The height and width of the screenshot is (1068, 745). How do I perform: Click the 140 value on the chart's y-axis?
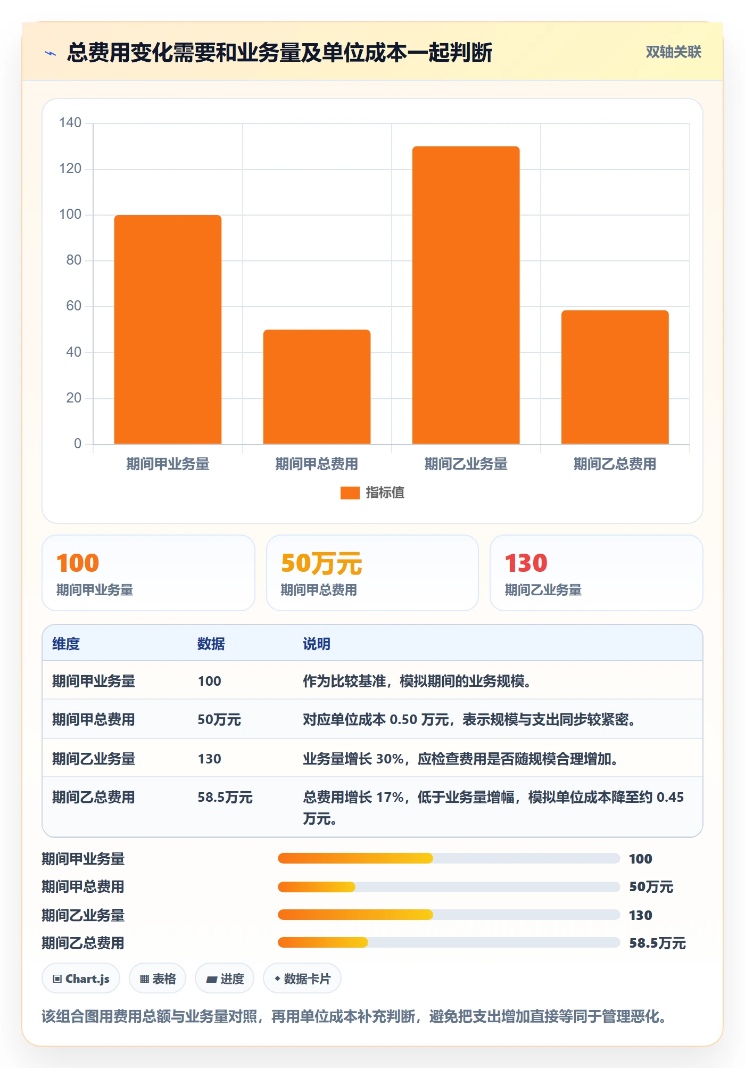pyautogui.click(x=70, y=123)
